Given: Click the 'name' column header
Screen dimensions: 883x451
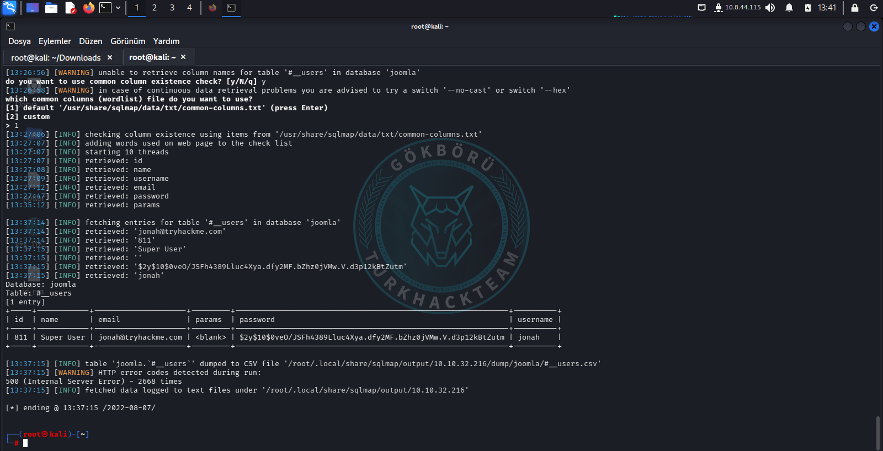Looking at the screenshot, I should point(50,320).
